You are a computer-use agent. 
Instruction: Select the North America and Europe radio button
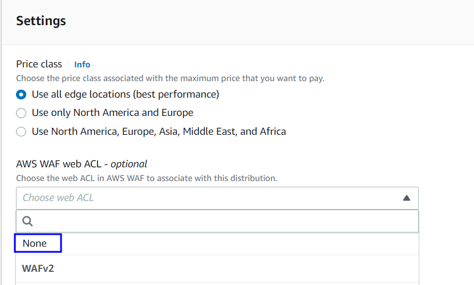click(x=21, y=113)
